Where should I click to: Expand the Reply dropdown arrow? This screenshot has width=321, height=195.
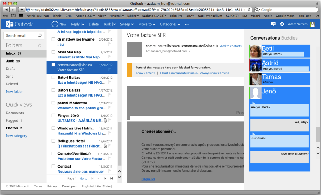click(83, 24)
